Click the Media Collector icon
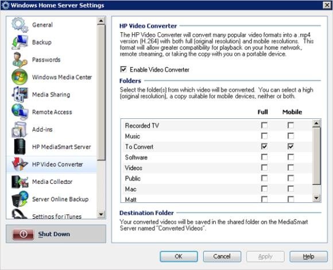The height and width of the screenshot is (270, 333). coord(20,182)
